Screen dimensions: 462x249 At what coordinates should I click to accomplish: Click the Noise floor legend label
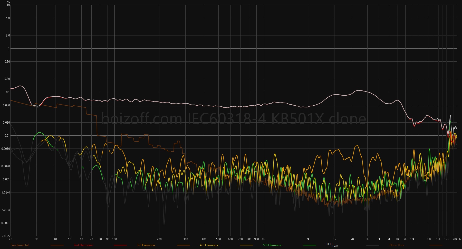(397, 245)
